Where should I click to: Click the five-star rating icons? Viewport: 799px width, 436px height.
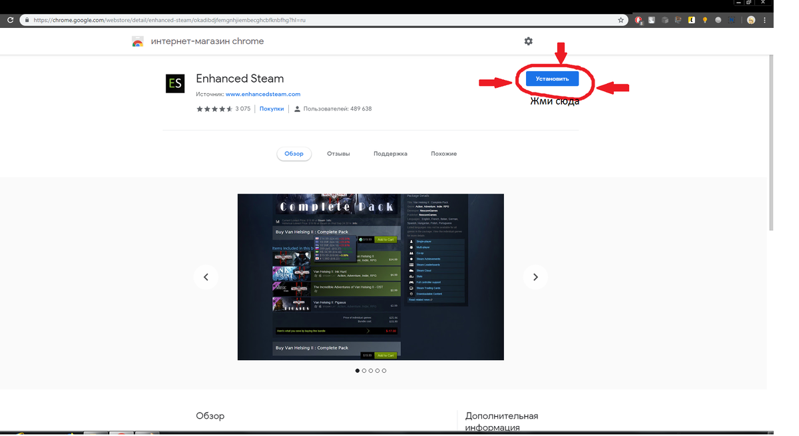(214, 109)
